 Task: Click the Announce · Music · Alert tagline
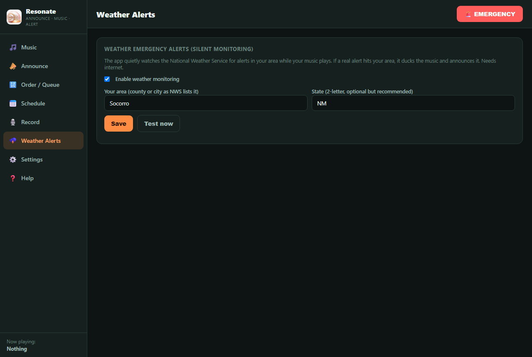point(48,21)
